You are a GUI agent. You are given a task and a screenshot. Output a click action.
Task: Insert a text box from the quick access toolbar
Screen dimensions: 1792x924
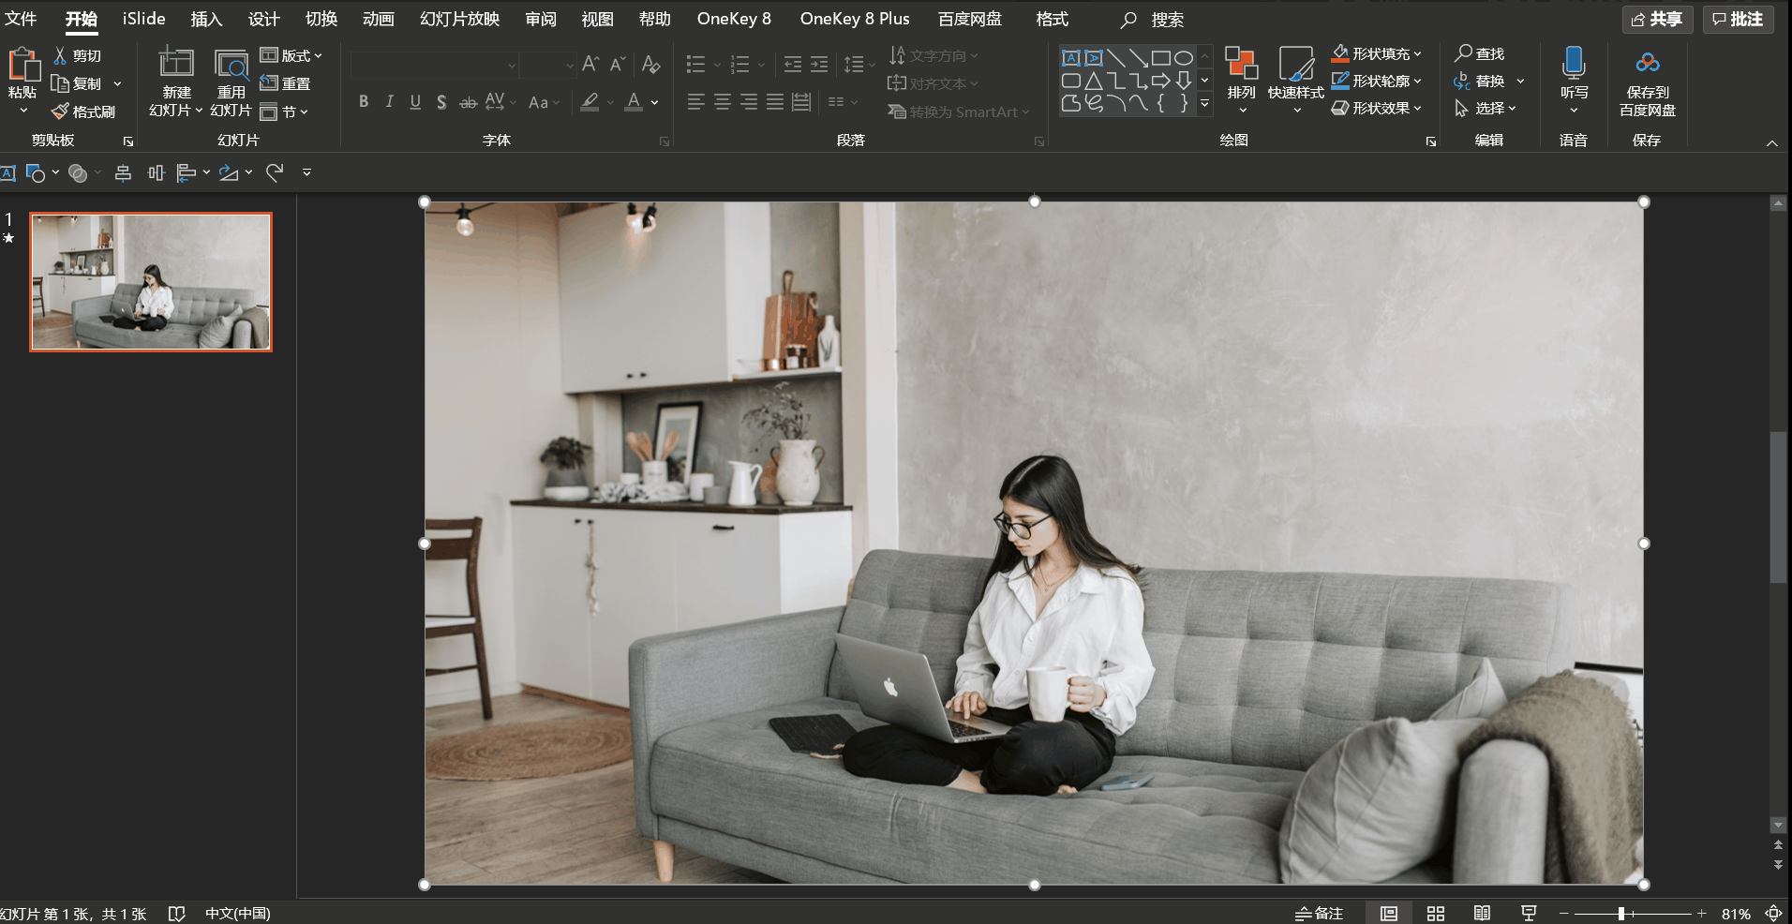8,172
